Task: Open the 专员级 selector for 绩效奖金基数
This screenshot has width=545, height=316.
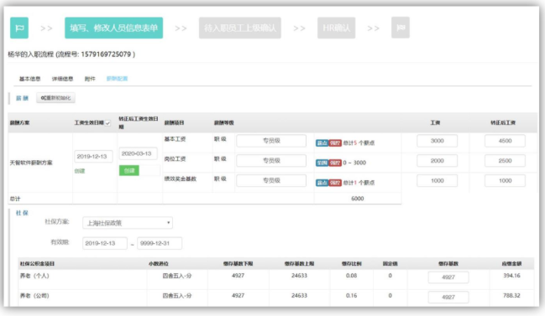Action: click(x=271, y=180)
